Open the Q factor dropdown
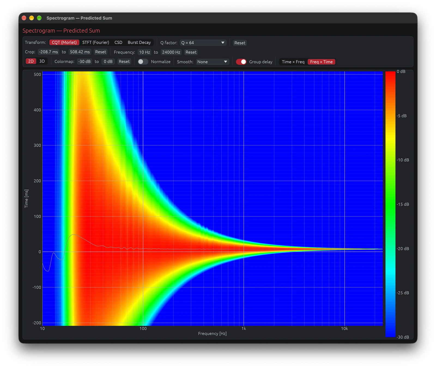The height and width of the screenshot is (368, 436). click(203, 43)
